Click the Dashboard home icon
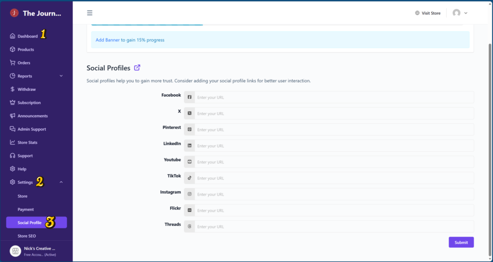The height and width of the screenshot is (262, 493). 13,36
